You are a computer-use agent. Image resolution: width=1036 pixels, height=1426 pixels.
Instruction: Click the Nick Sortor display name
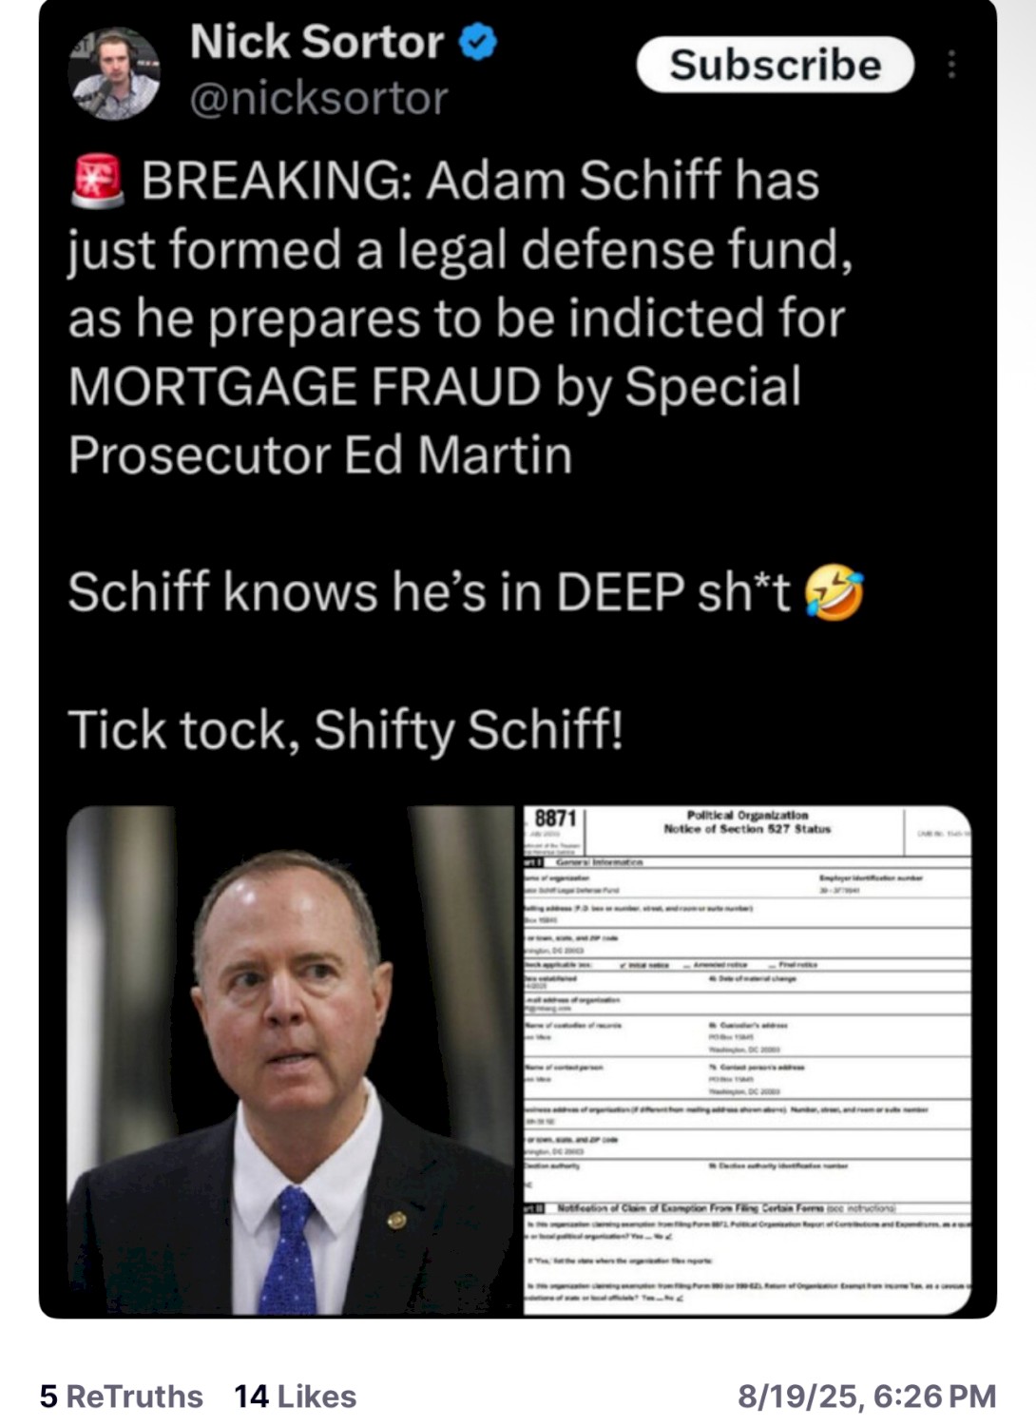[x=317, y=43]
